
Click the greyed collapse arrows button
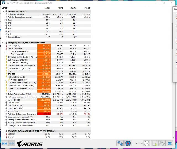[12, 143]
